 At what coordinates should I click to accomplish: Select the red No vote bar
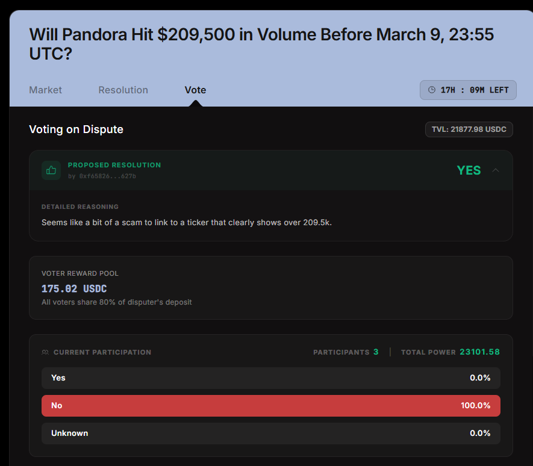271,406
